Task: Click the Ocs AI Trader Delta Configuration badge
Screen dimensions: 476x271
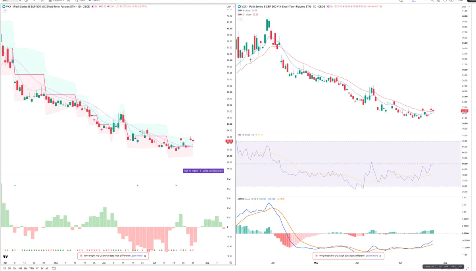Action: 203,170
